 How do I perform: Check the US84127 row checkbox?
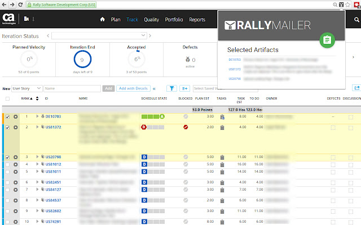click(x=7, y=190)
